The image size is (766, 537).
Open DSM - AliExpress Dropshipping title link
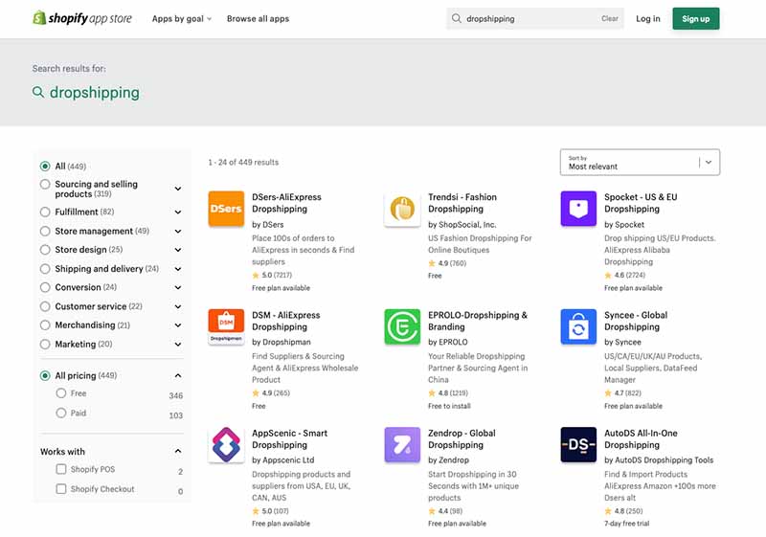pos(285,321)
